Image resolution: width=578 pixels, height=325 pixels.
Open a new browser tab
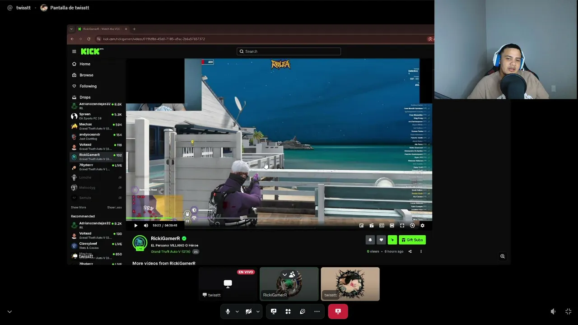coord(134,29)
